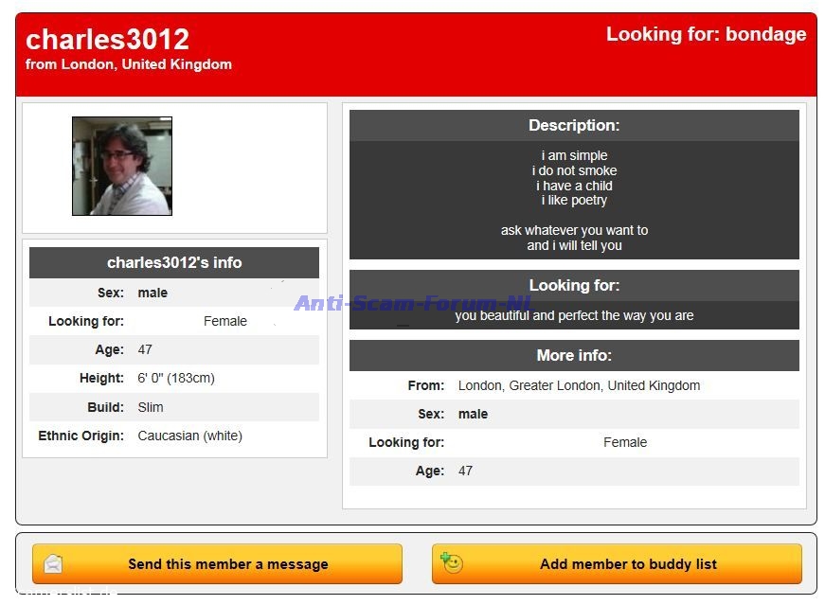Click the Anti-Scam-Forum watermark text
Screen dimensions: 825x605
[x=412, y=303]
